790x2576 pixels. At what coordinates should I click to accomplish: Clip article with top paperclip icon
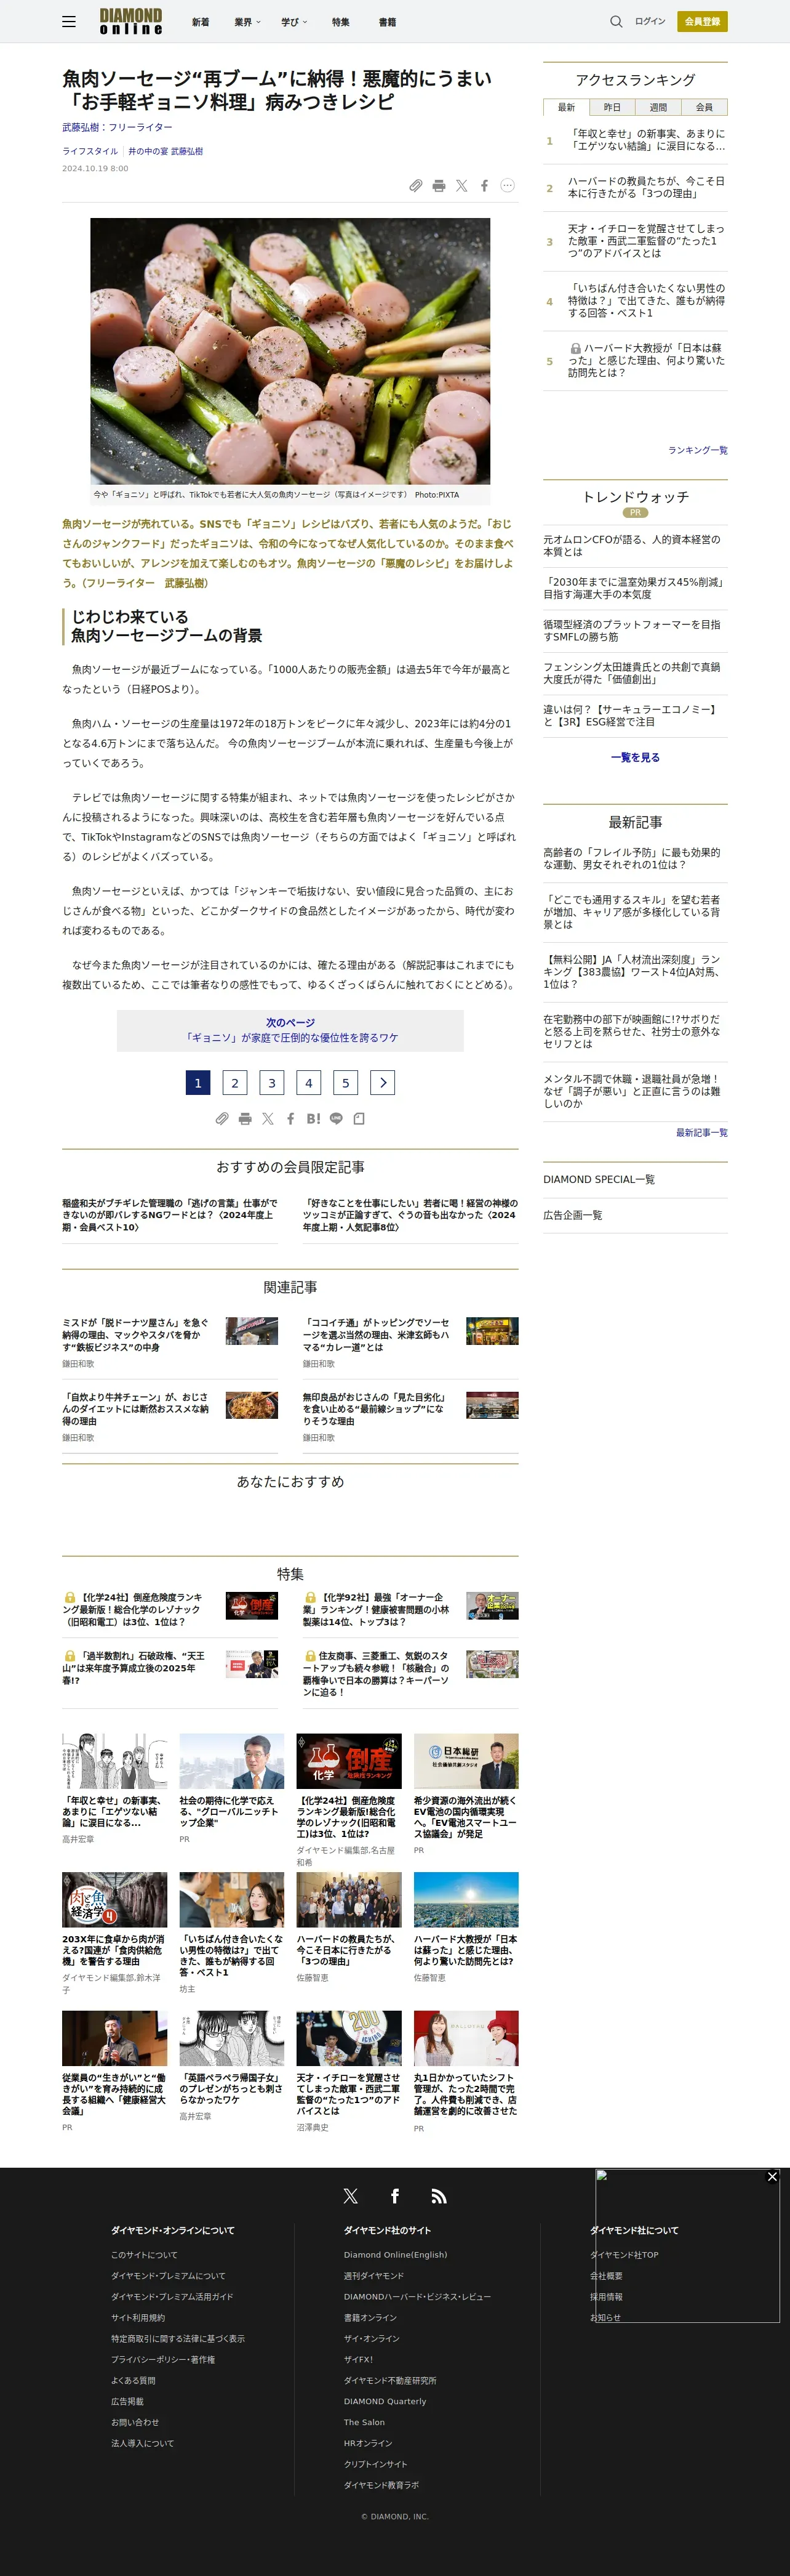point(415,186)
